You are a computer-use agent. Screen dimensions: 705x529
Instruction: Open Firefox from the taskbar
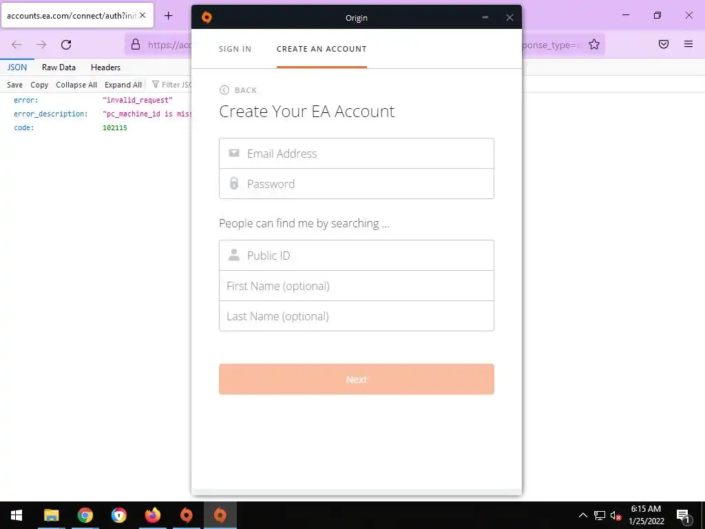coord(152,515)
